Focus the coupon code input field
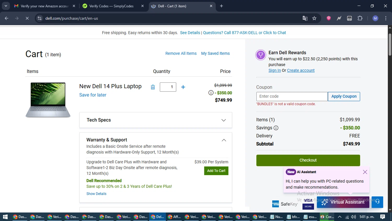 (292, 96)
